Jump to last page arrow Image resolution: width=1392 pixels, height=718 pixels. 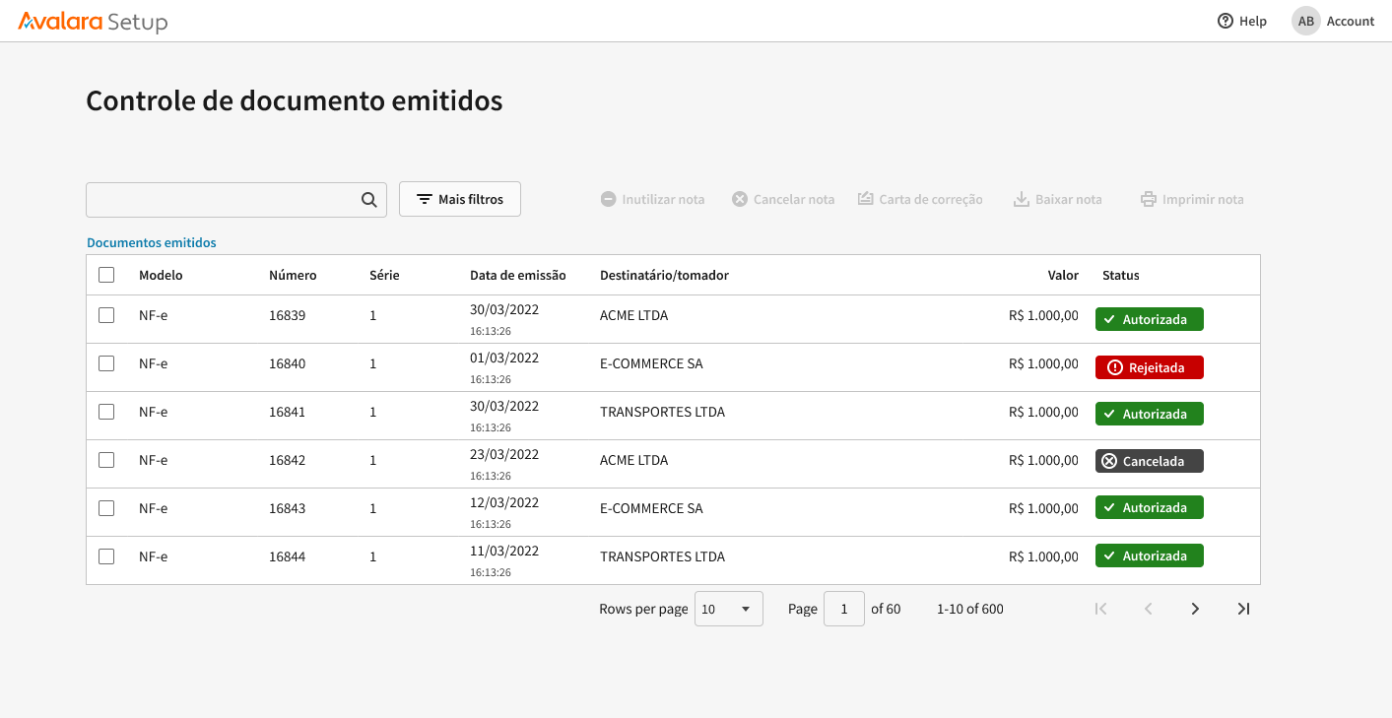pos(1243,609)
